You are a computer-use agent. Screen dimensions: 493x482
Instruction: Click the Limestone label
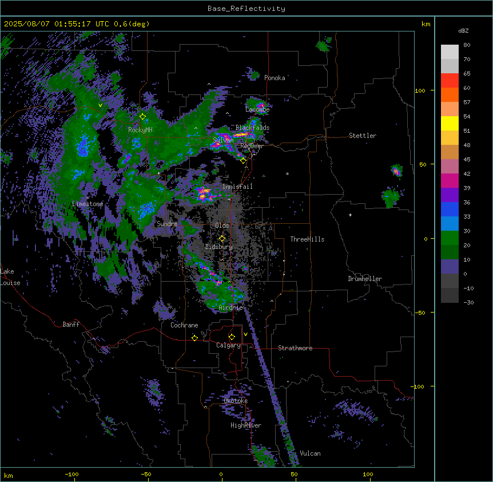[x=88, y=204]
